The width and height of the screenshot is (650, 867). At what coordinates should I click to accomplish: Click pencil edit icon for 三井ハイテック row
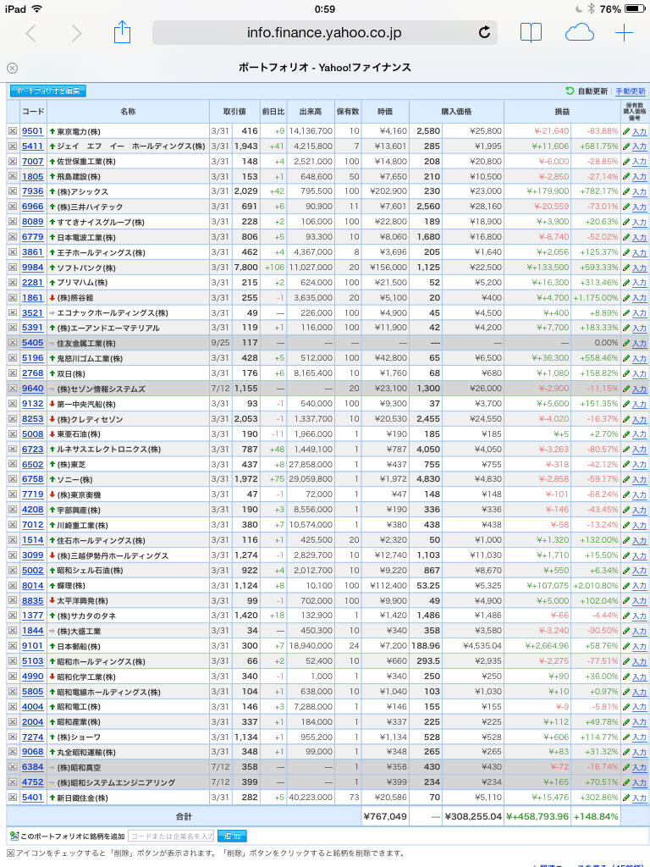click(626, 207)
